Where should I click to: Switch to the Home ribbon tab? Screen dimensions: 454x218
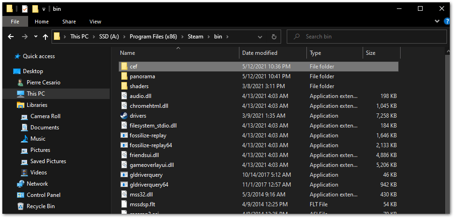[x=42, y=22]
